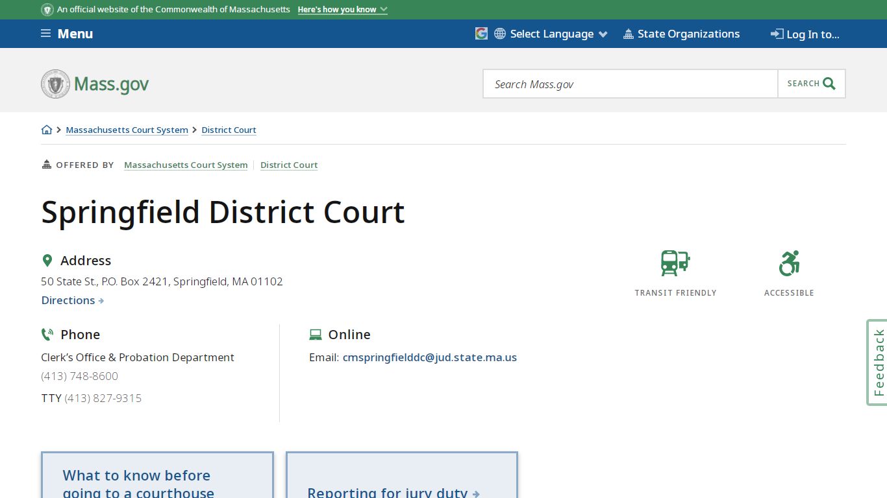This screenshot has height=498, width=887.
Task: Email cmspringfielddc@jud.state.ma.us
Action: [430, 357]
